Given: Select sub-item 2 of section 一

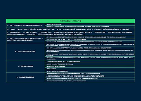Looking at the screenshot, I should 90,27.
